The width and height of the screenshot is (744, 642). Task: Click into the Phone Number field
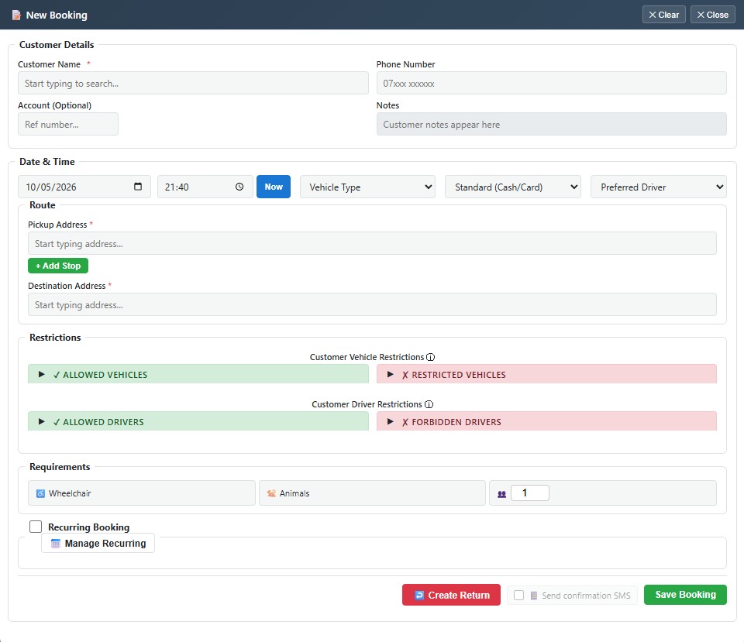pos(551,83)
